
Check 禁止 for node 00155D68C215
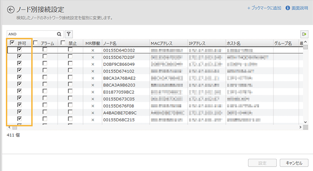coord(70,119)
